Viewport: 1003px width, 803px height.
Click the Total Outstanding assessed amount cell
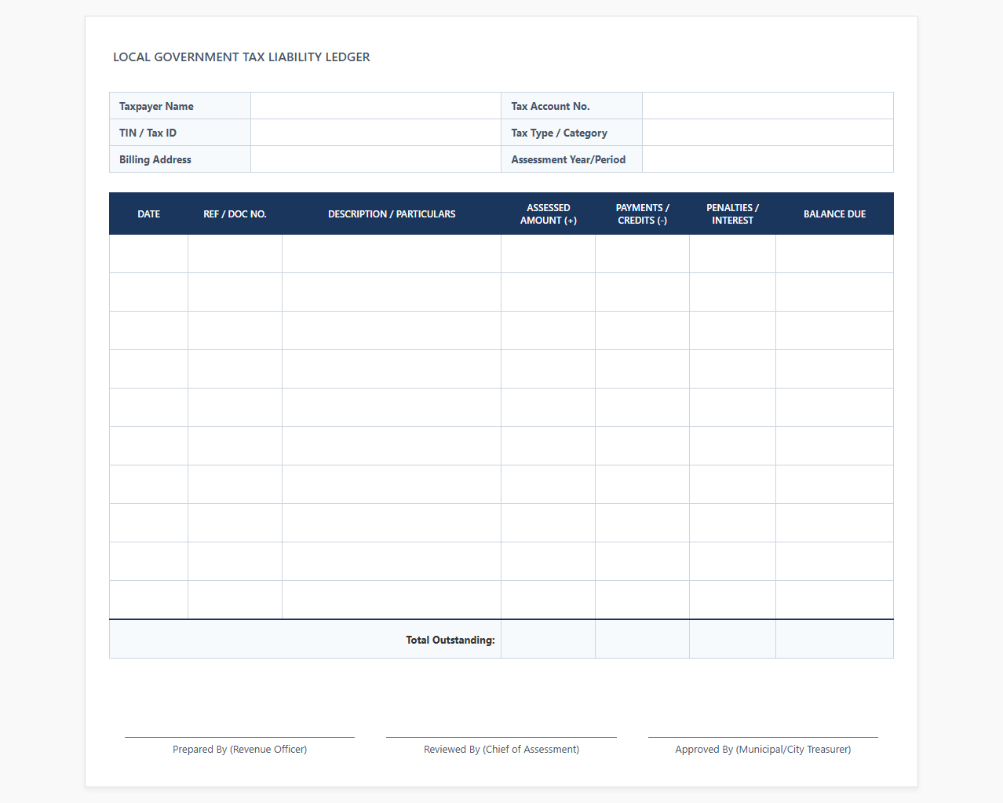(x=549, y=639)
